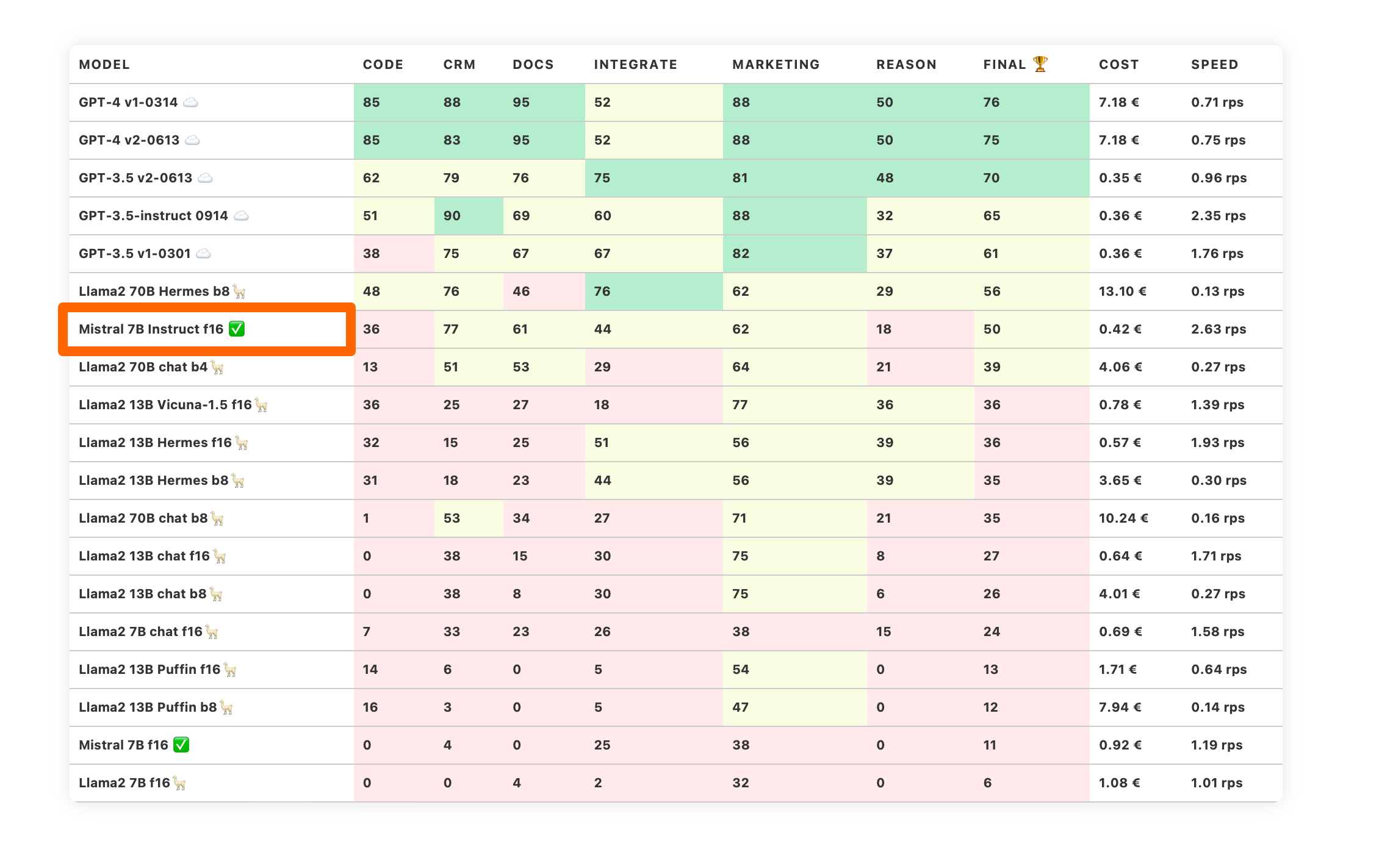Click the 2.63 rps speed cell
1379x855 pixels.
click(1219, 329)
